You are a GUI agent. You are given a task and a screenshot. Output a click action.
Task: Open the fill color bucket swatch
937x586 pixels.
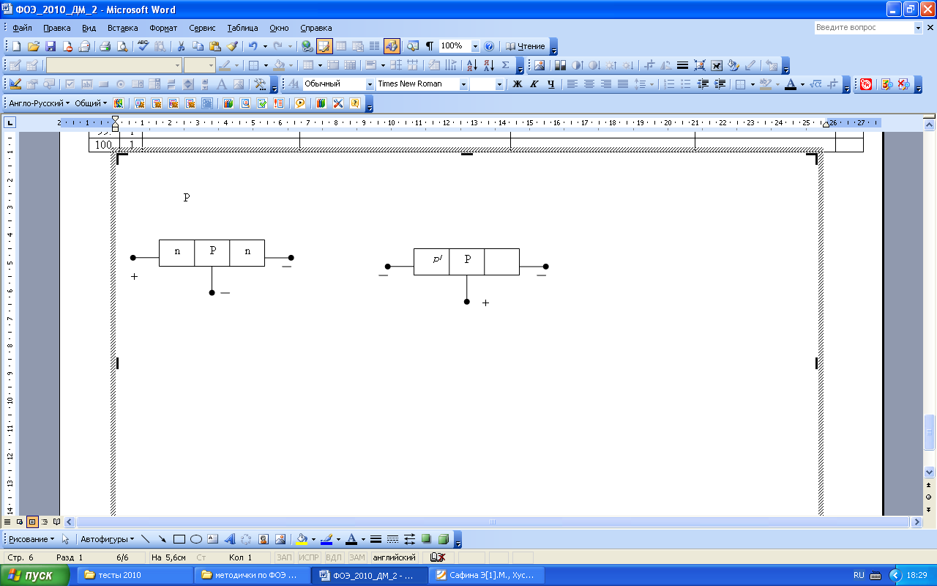tap(301, 539)
